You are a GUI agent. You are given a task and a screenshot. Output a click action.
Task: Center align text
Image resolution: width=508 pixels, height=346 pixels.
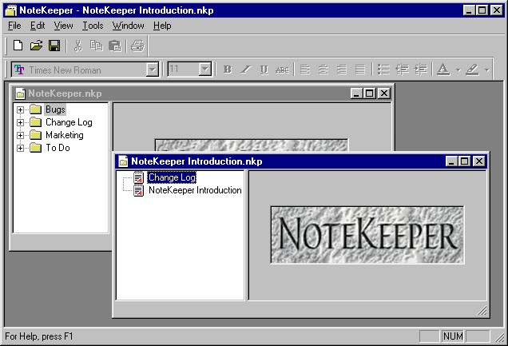323,70
